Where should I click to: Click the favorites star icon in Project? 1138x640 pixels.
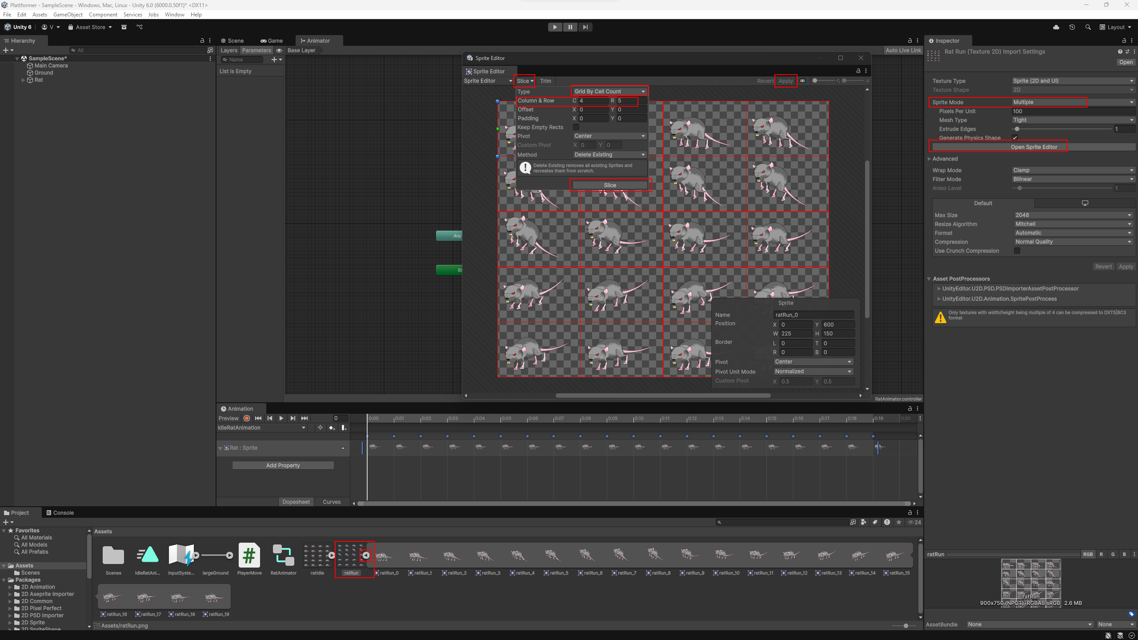[x=899, y=522]
